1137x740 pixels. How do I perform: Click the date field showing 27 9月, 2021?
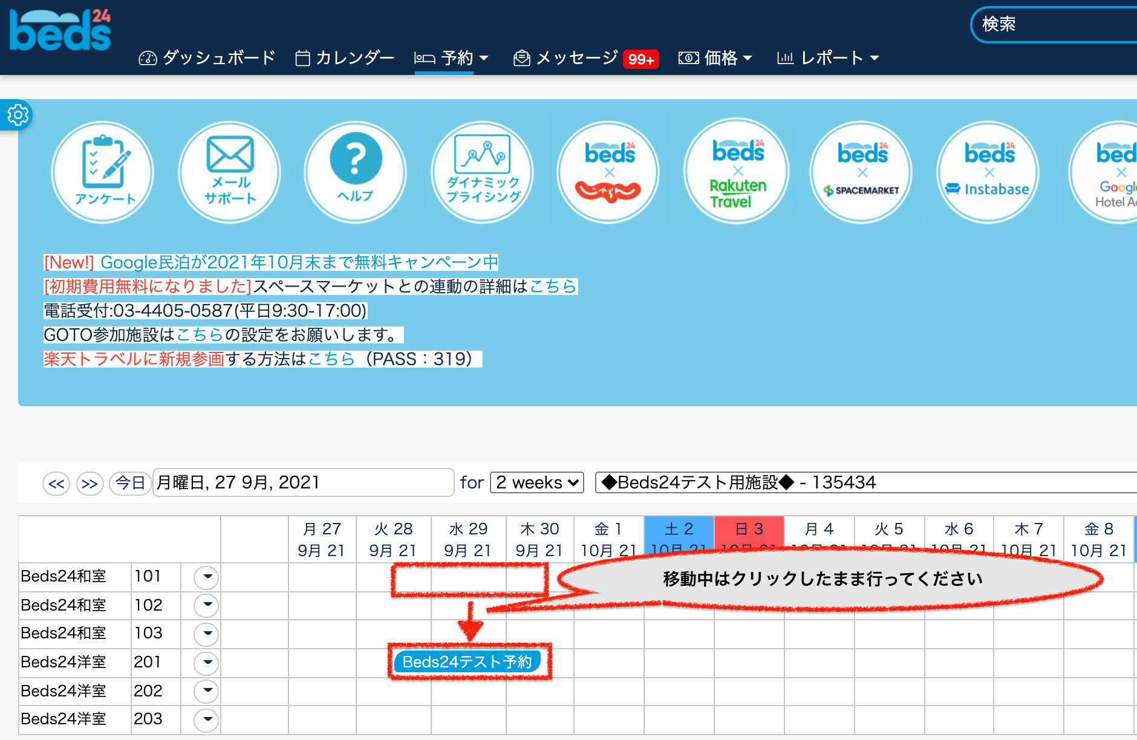click(302, 482)
